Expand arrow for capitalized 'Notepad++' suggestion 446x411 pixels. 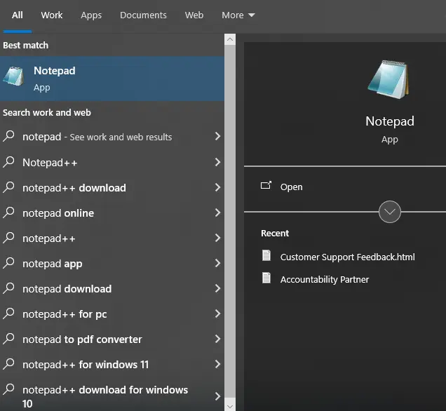click(x=217, y=162)
